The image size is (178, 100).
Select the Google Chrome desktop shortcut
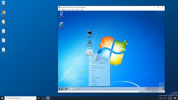click(x=4, y=14)
